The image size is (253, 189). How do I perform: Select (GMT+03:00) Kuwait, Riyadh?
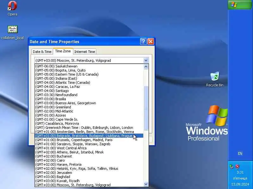coord(89,181)
